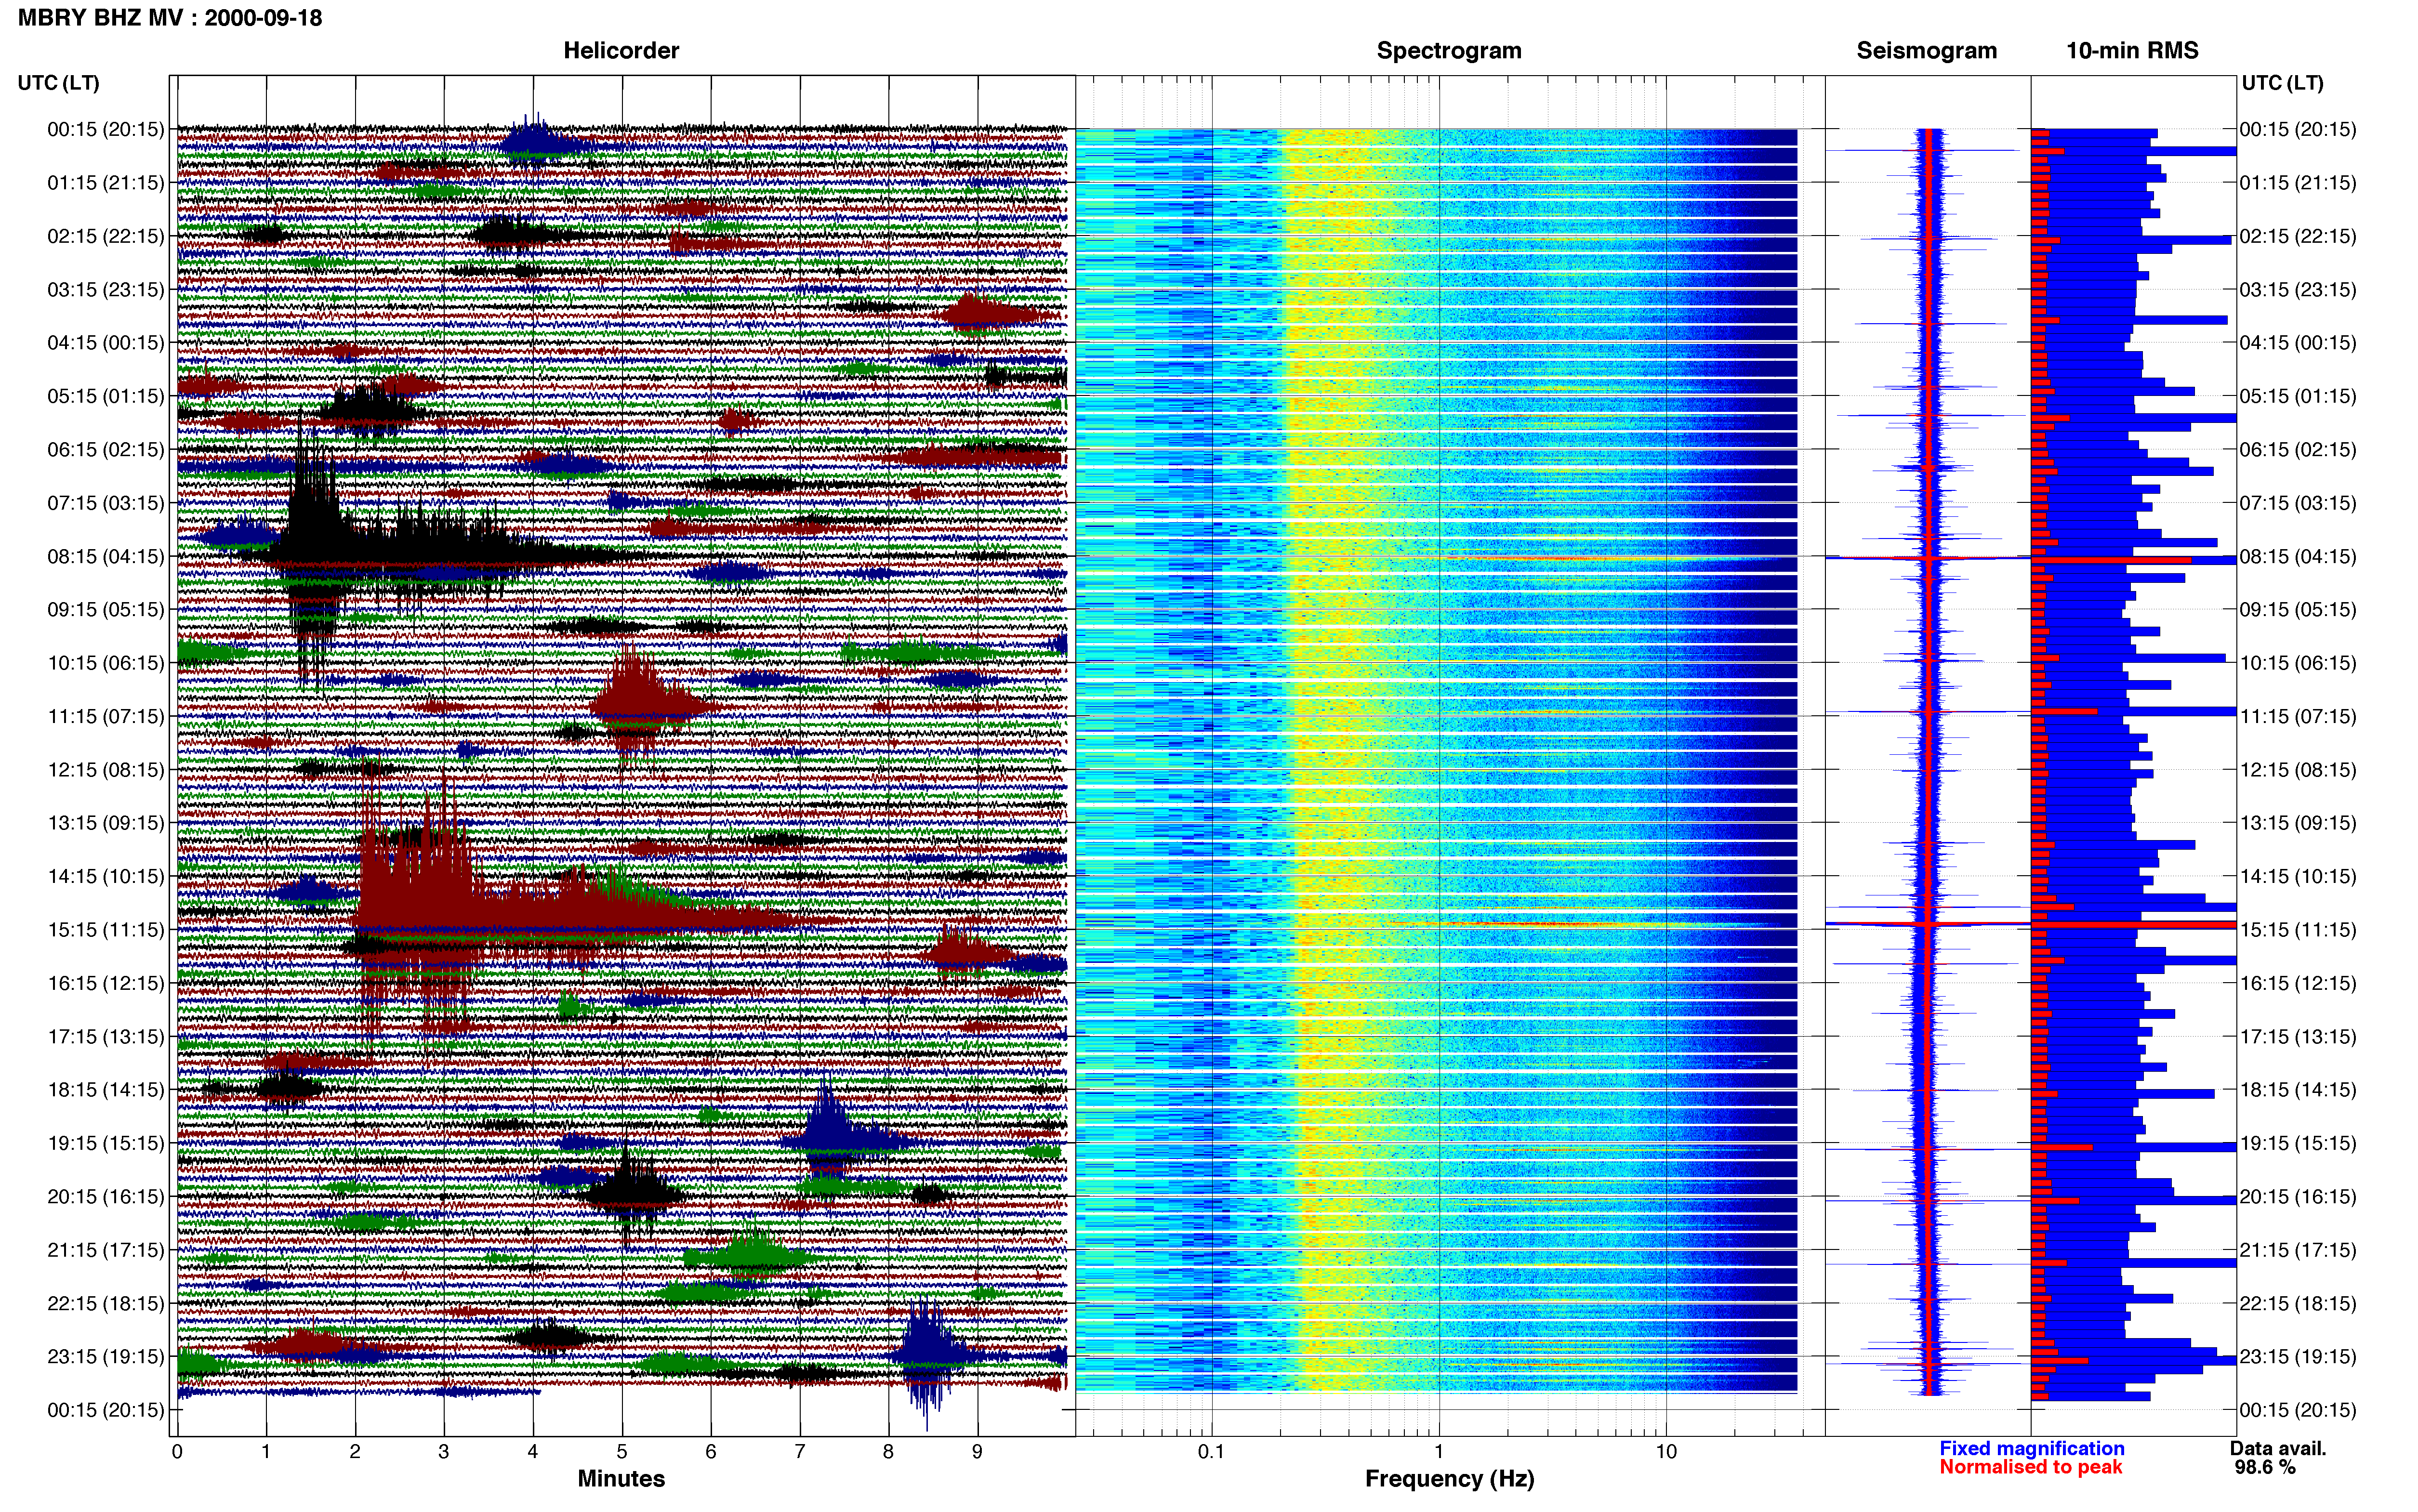Click the Helicorder axis label 23:15 (19:15)
The height and width of the screenshot is (1512, 2418).
tap(106, 1356)
